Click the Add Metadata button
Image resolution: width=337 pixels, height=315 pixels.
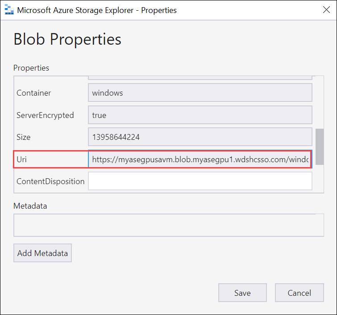click(42, 253)
